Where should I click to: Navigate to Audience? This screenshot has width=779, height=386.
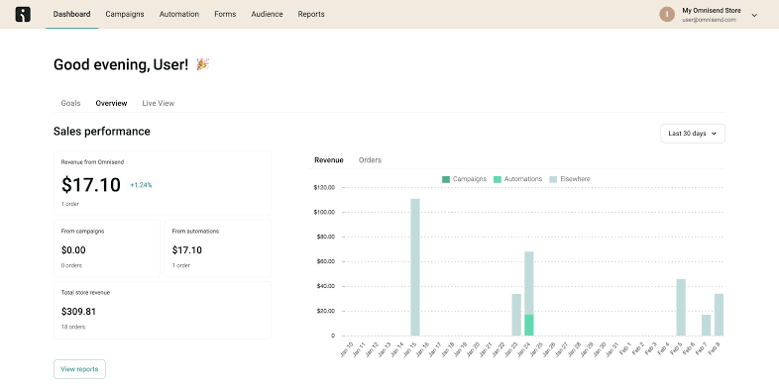(267, 14)
